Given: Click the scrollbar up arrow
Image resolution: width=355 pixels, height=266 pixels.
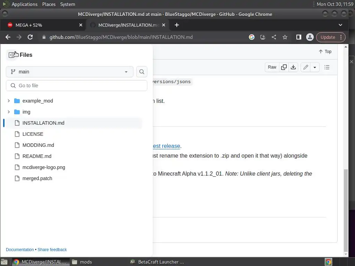Looking at the screenshot, I should (346, 47).
